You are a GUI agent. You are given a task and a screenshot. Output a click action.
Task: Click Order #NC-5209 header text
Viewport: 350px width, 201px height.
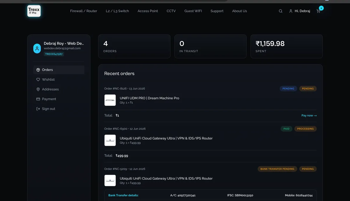pyautogui.click(x=125, y=169)
